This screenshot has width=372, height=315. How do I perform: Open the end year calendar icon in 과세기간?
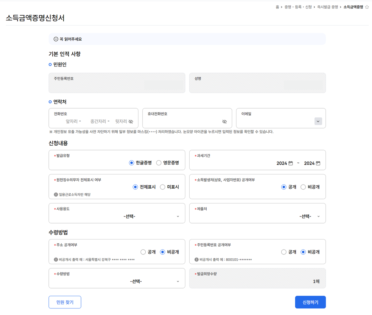click(x=318, y=163)
